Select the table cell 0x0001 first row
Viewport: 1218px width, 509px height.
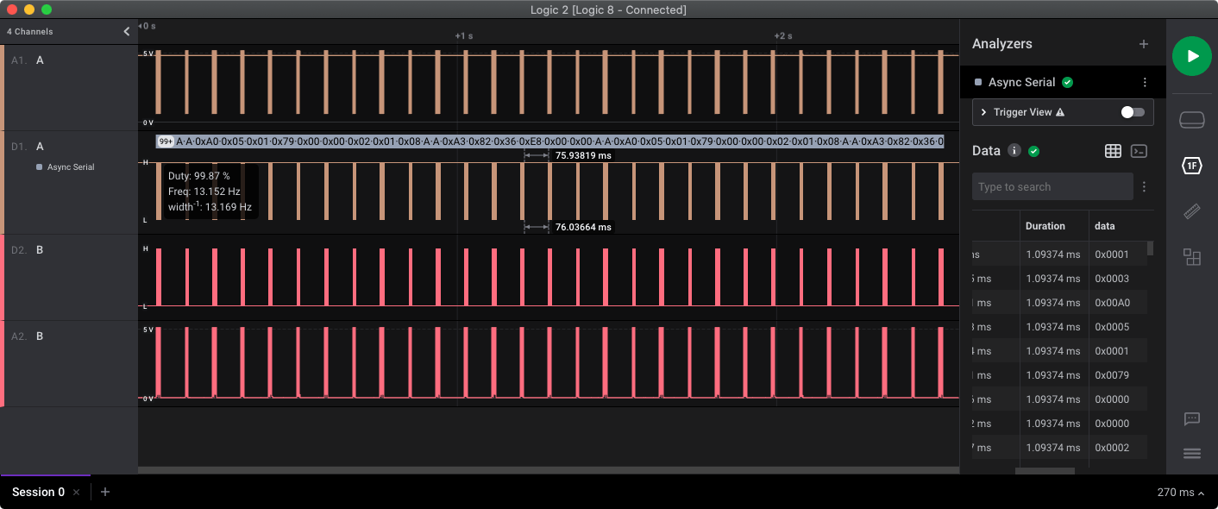pos(1112,255)
